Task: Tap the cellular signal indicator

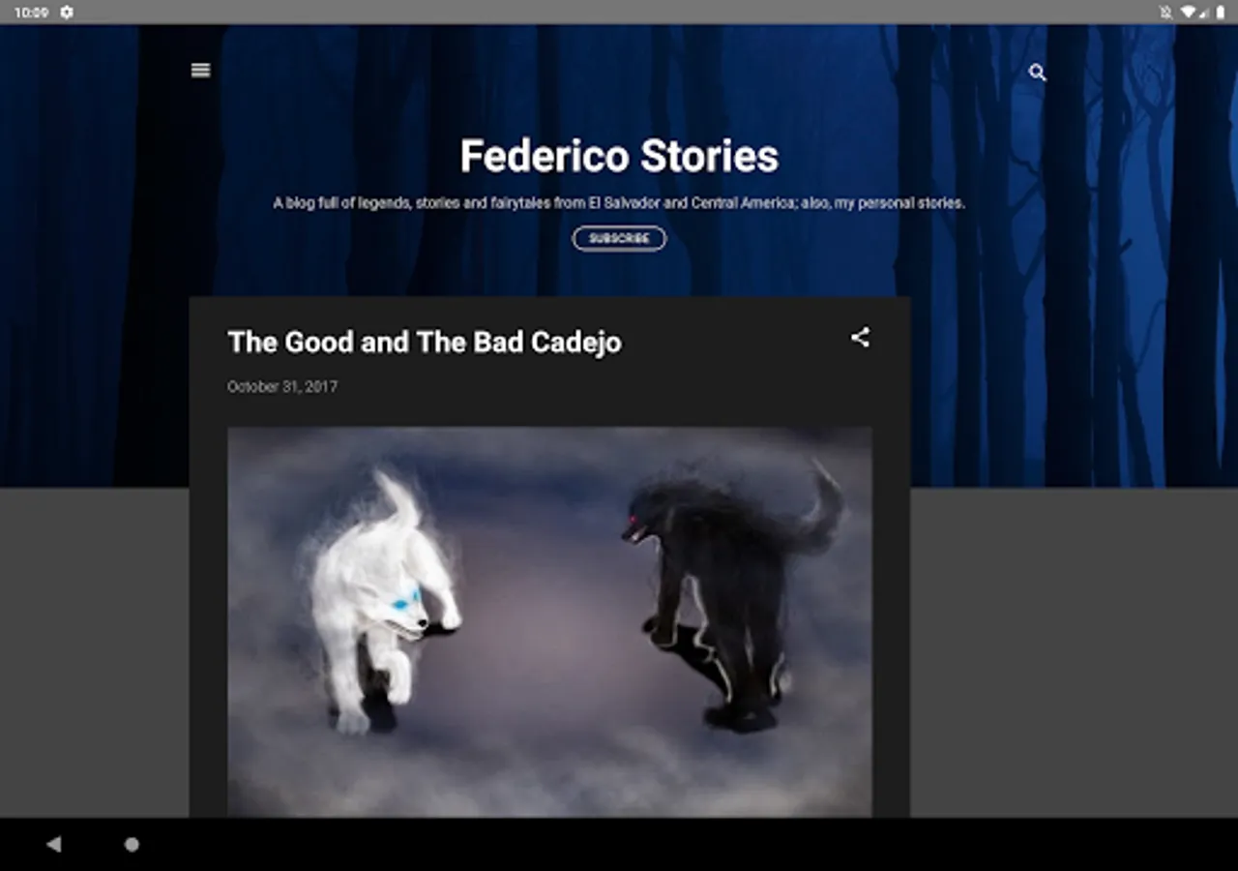Action: [1204, 13]
